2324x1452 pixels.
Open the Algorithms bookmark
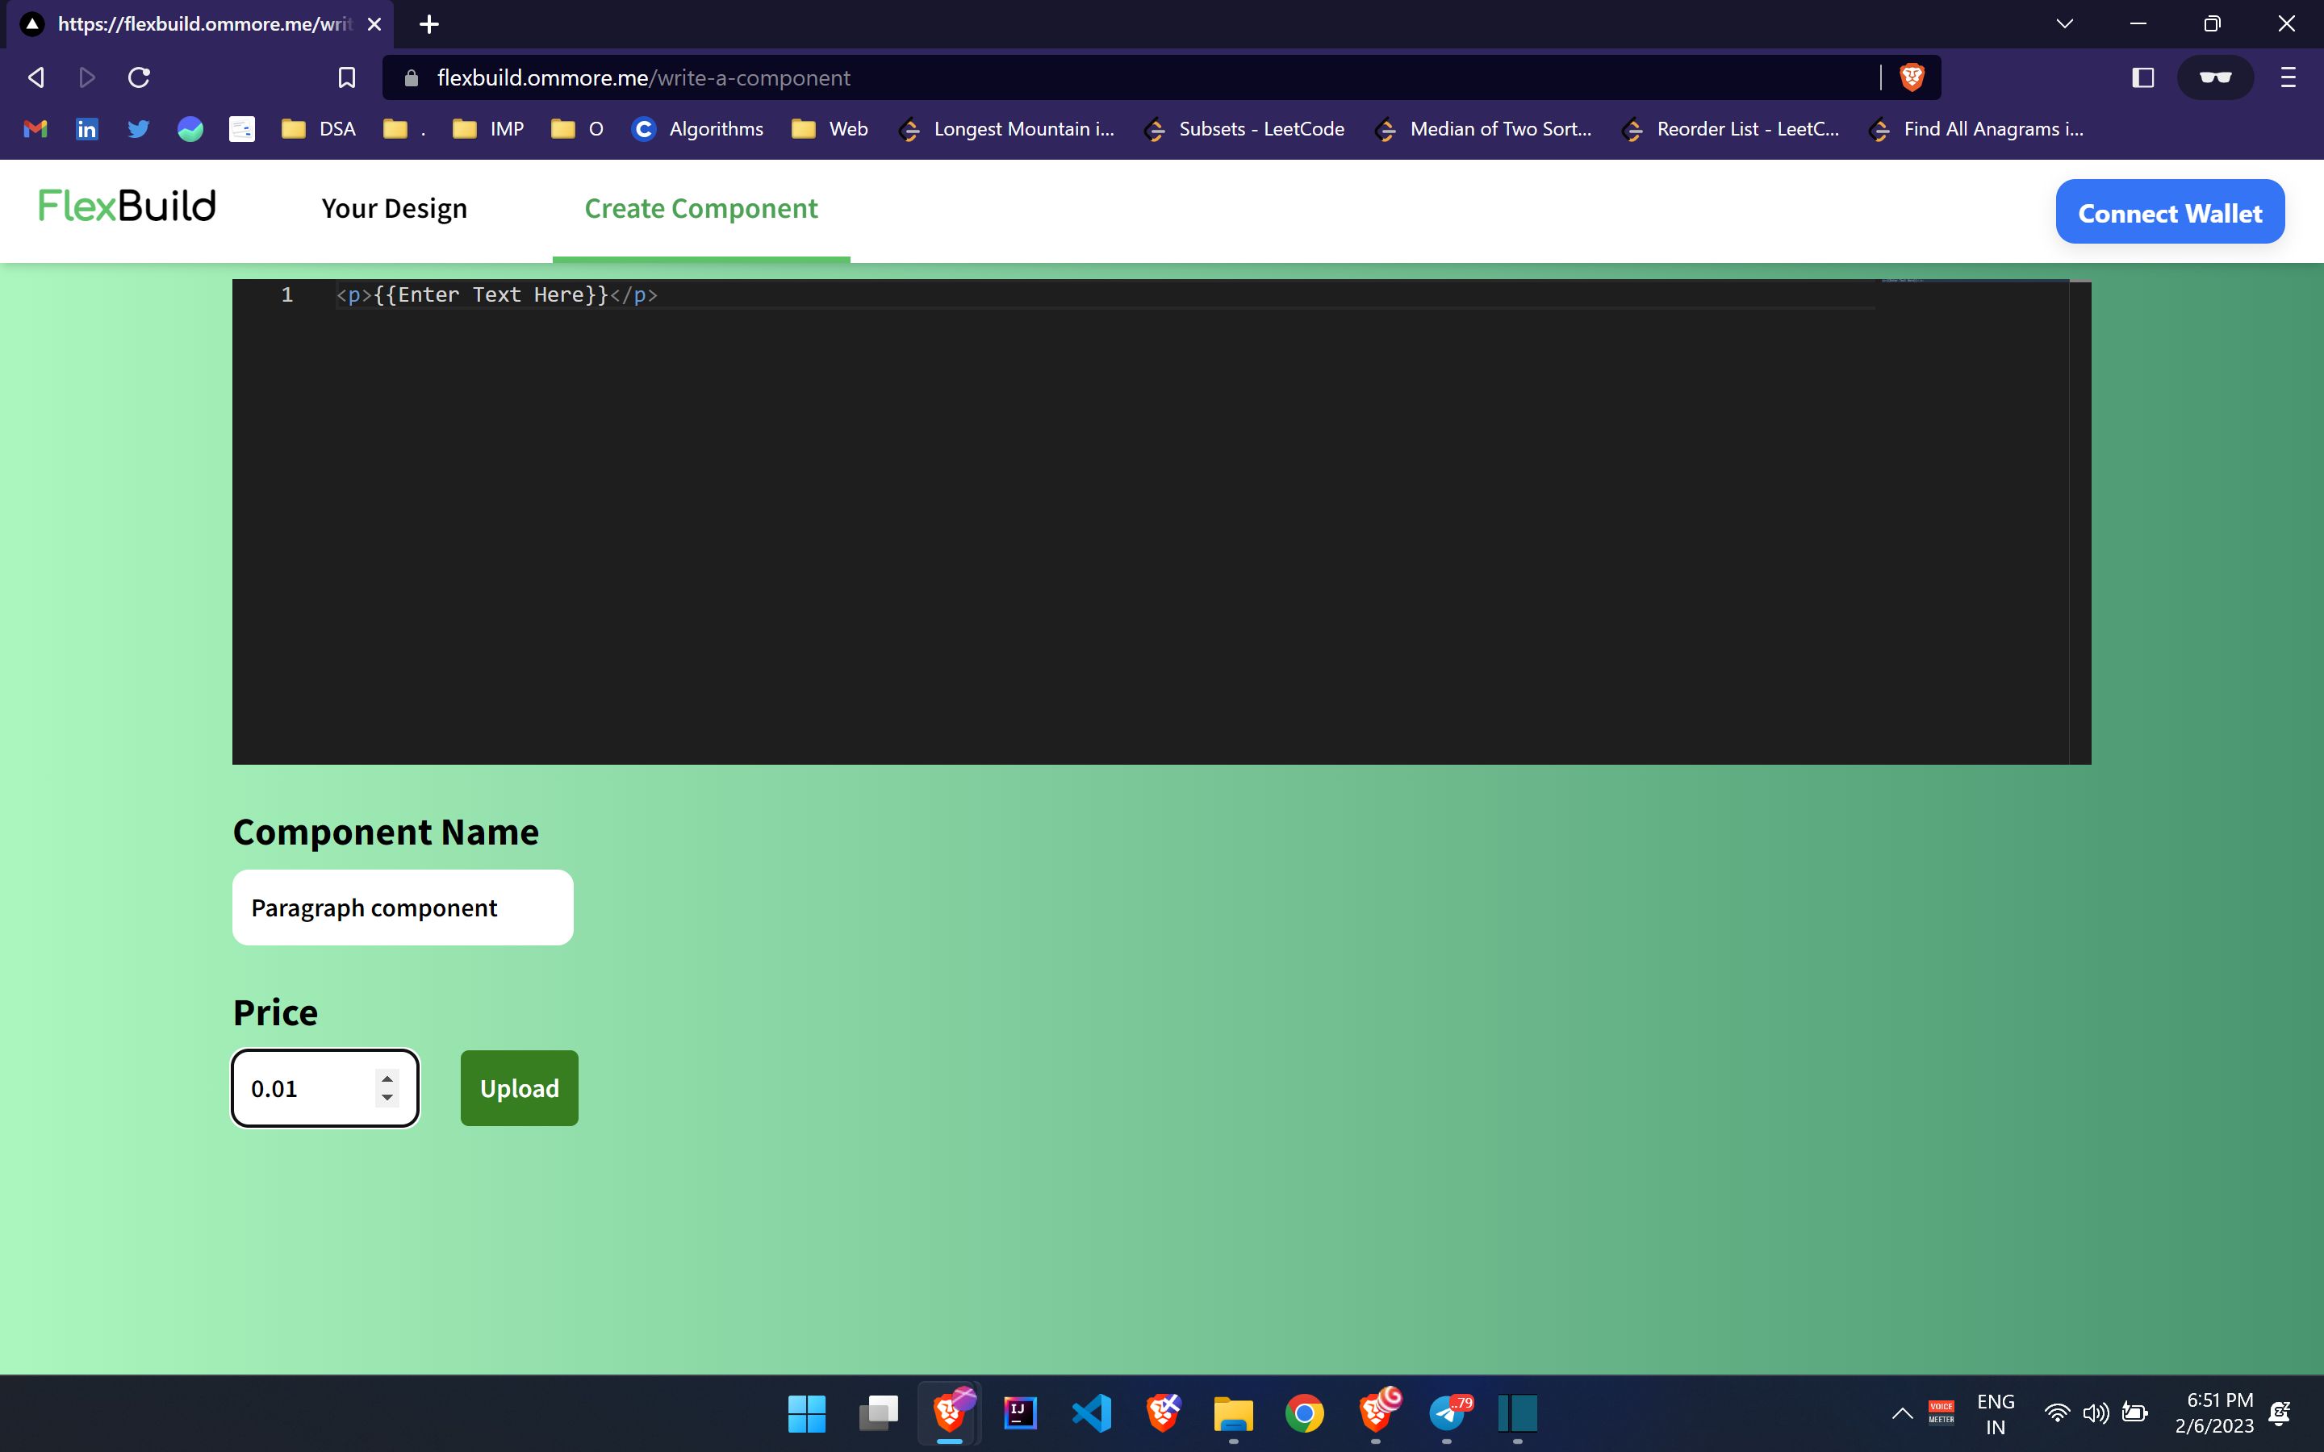tap(697, 129)
